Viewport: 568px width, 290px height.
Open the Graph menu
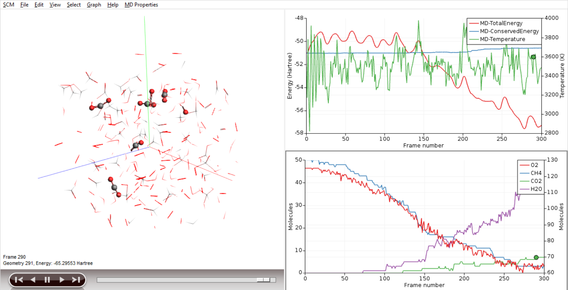pos(94,5)
